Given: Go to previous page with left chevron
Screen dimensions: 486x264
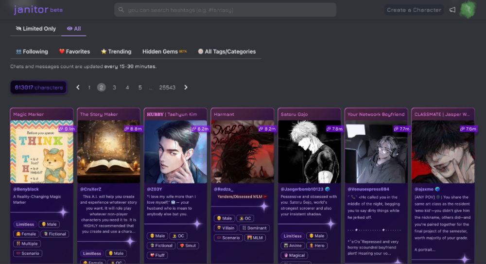Looking at the screenshot, I should pyautogui.click(x=78, y=88).
